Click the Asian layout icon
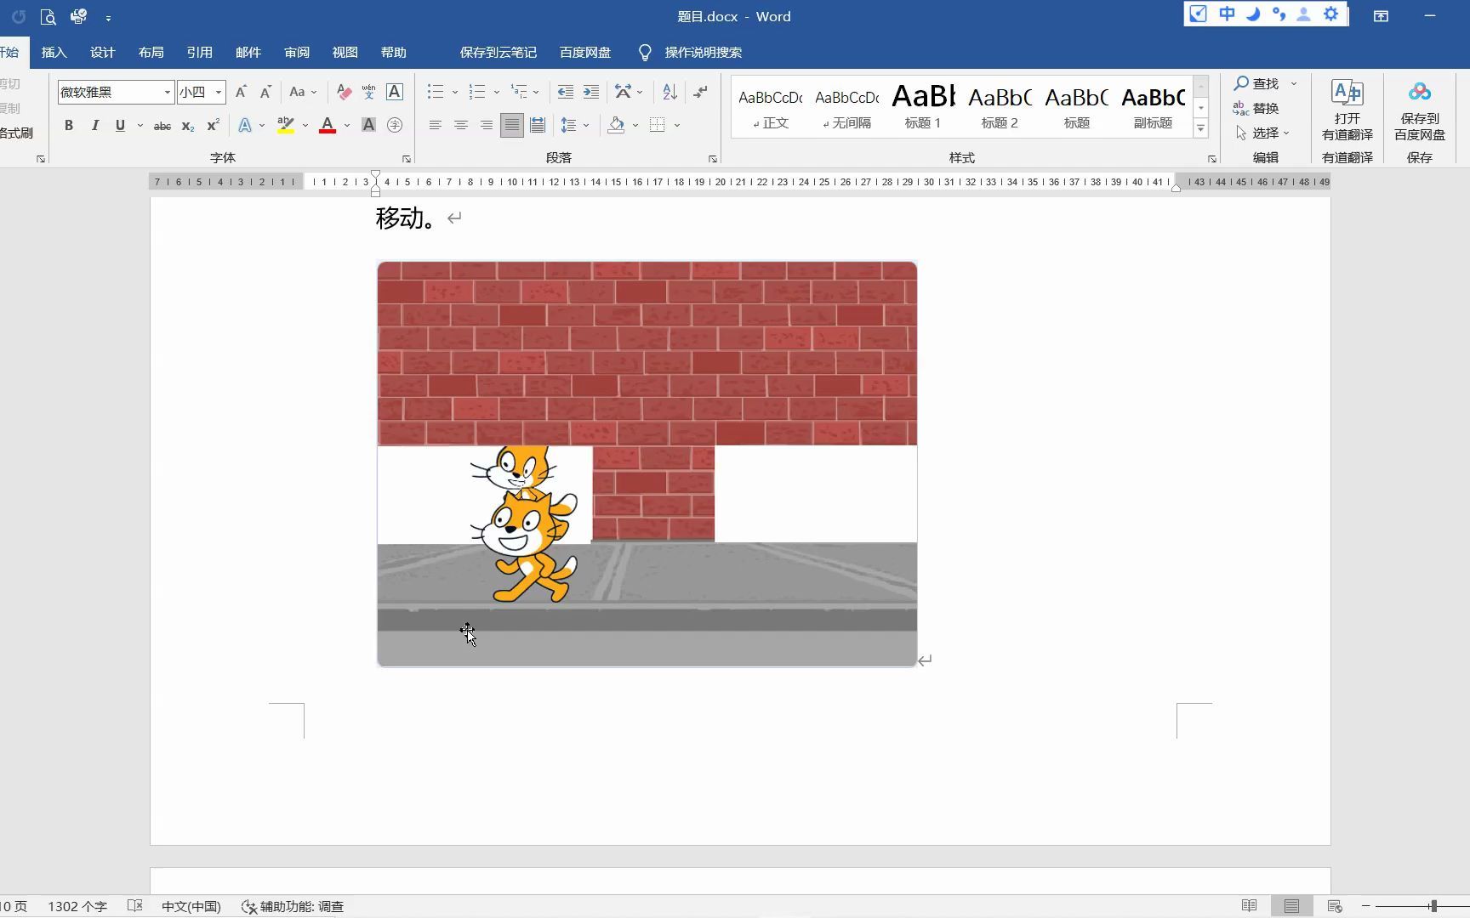 624,92
